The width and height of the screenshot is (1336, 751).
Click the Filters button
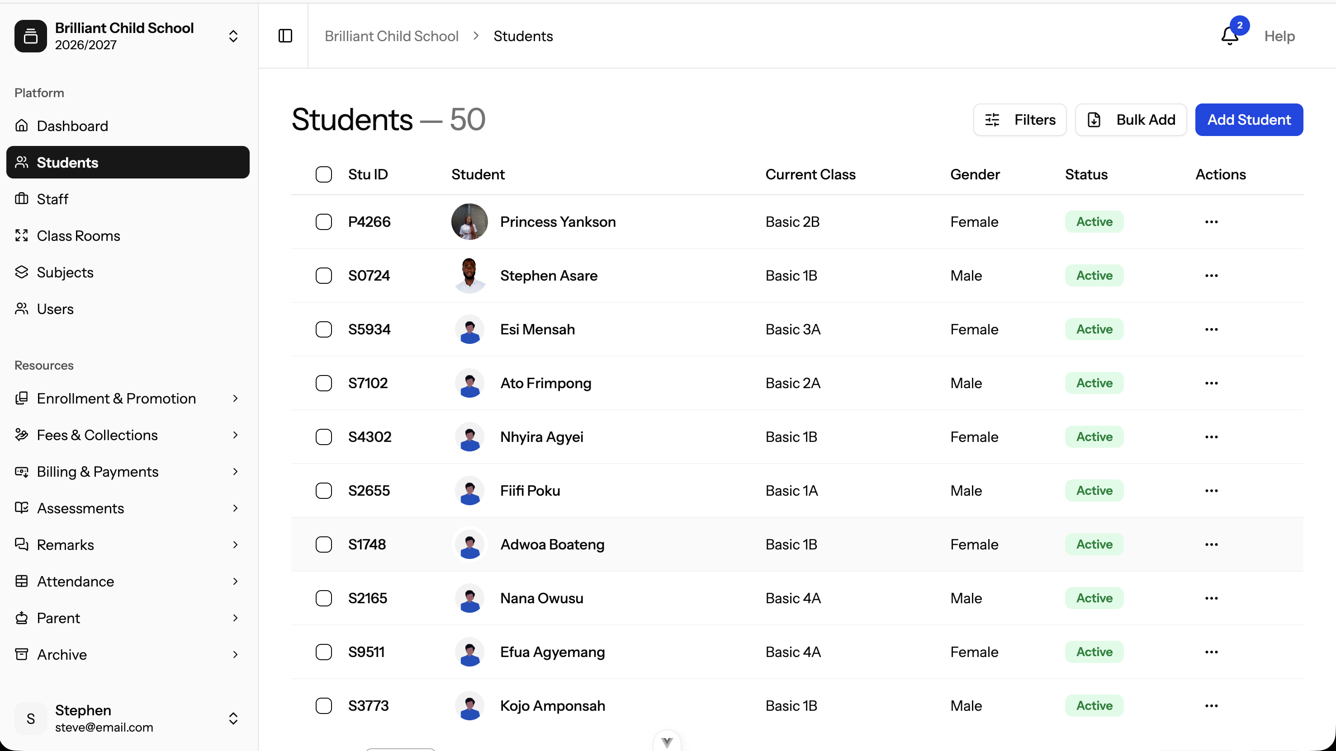[1019, 120]
